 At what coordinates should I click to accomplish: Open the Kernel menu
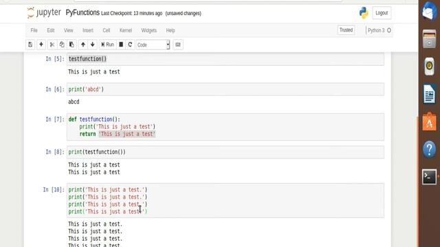click(x=126, y=30)
